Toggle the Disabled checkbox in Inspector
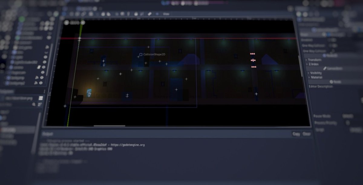 (333, 40)
